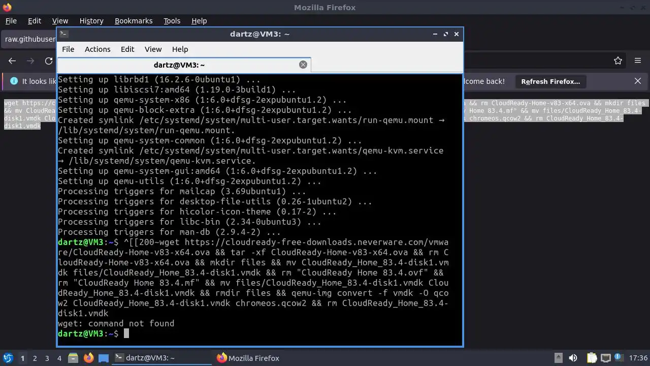
Task: Click 'Processing triggers for hicolor-icon-theme' line
Action: 197,211
